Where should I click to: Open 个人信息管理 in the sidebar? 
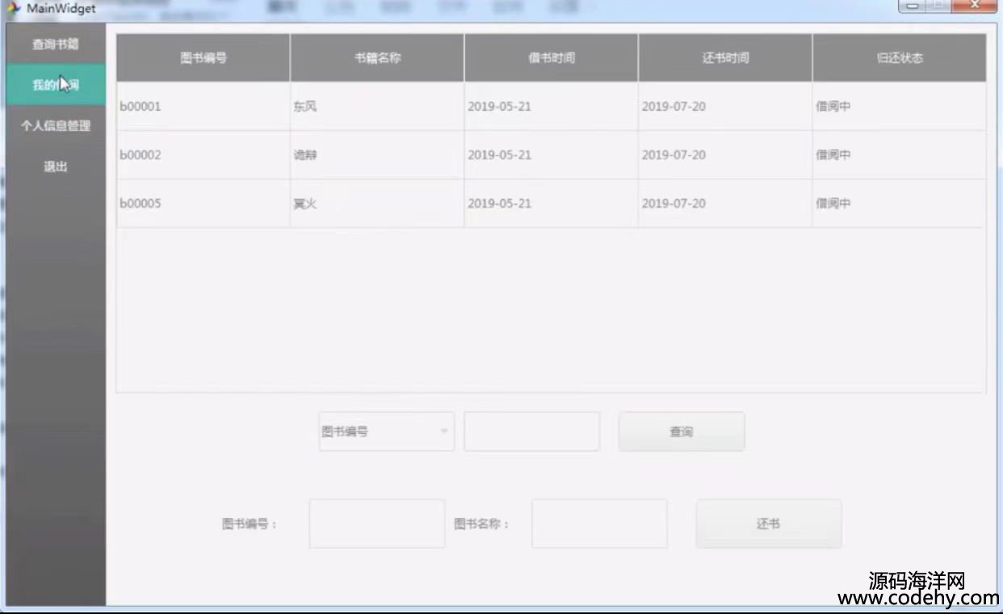point(56,126)
